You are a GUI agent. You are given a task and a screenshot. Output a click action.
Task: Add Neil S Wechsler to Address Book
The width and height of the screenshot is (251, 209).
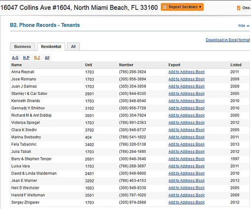click(x=186, y=188)
